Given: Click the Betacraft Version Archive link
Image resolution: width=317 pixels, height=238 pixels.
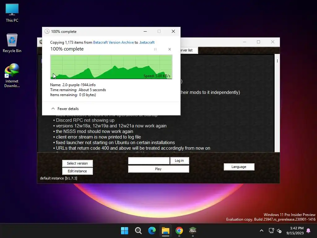Looking at the screenshot, I should coord(113,42).
